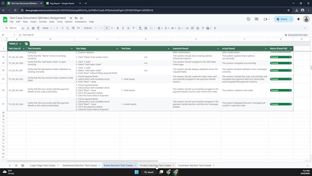Viewport: 312px width, 176px height.
Task: Open the vertical align dropdown
Action: coord(167,28)
